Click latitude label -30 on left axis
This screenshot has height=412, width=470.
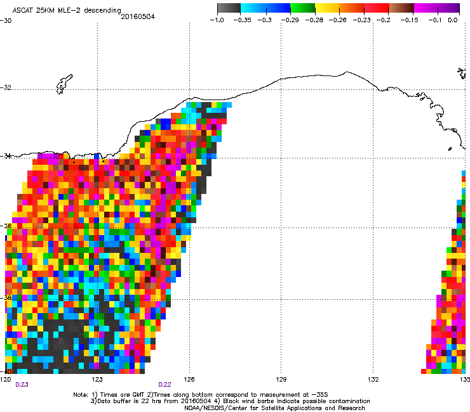[6, 21]
